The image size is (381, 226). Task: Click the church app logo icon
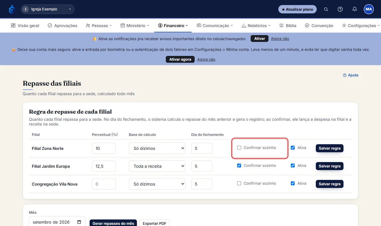click(12, 9)
